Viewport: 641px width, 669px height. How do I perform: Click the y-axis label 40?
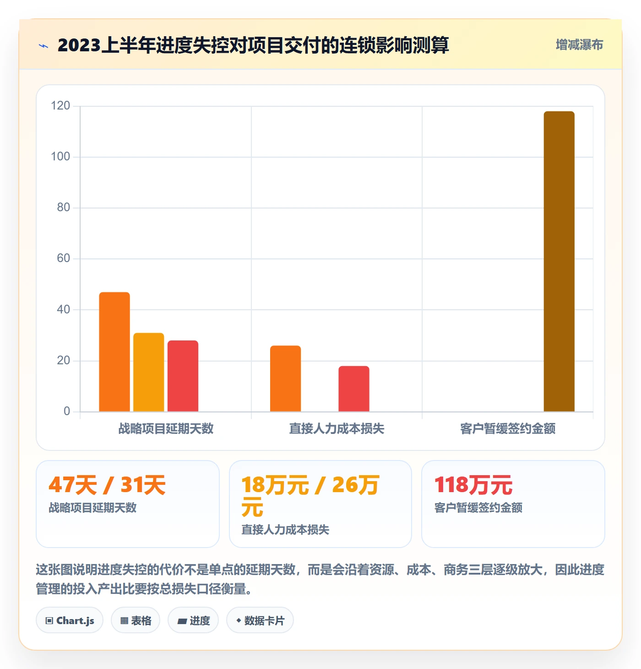[x=64, y=310]
